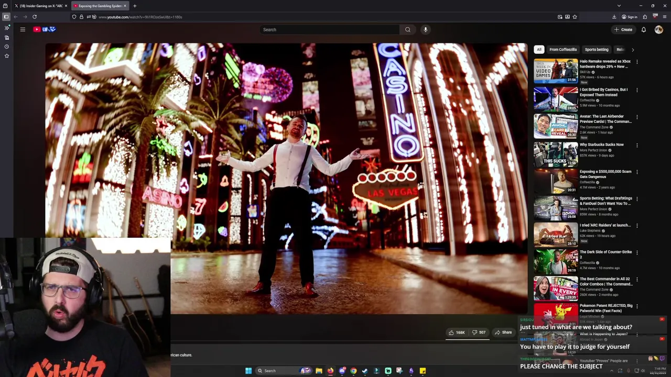Open the YouTube notifications bell
671x377 pixels.
[x=644, y=29]
